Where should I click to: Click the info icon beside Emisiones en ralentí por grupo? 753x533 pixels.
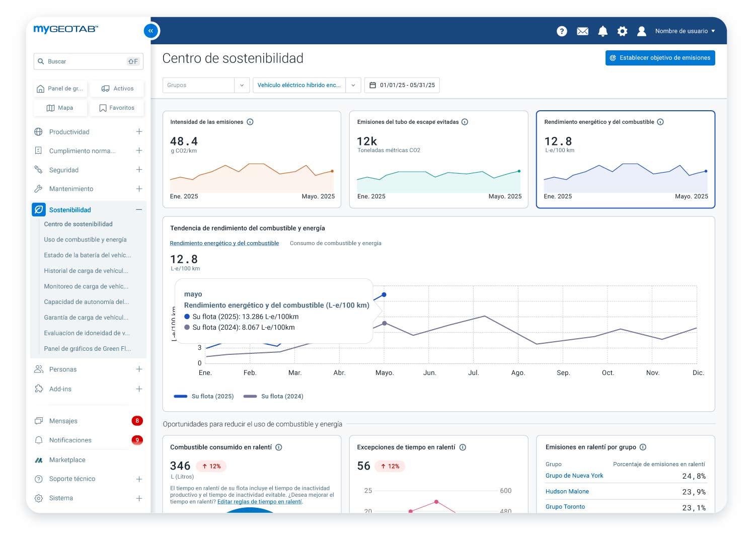coord(642,447)
